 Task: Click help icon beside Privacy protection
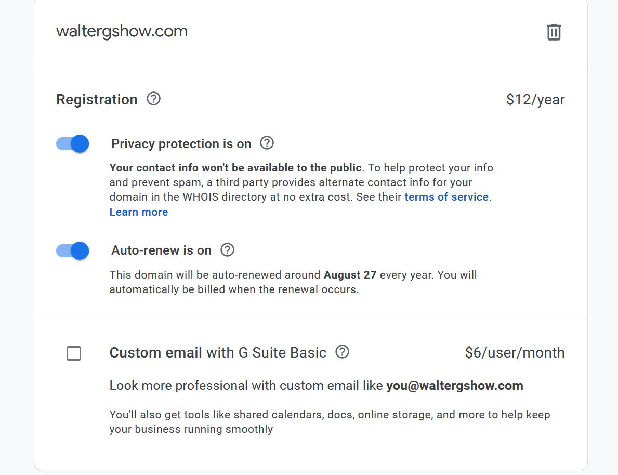[267, 143]
